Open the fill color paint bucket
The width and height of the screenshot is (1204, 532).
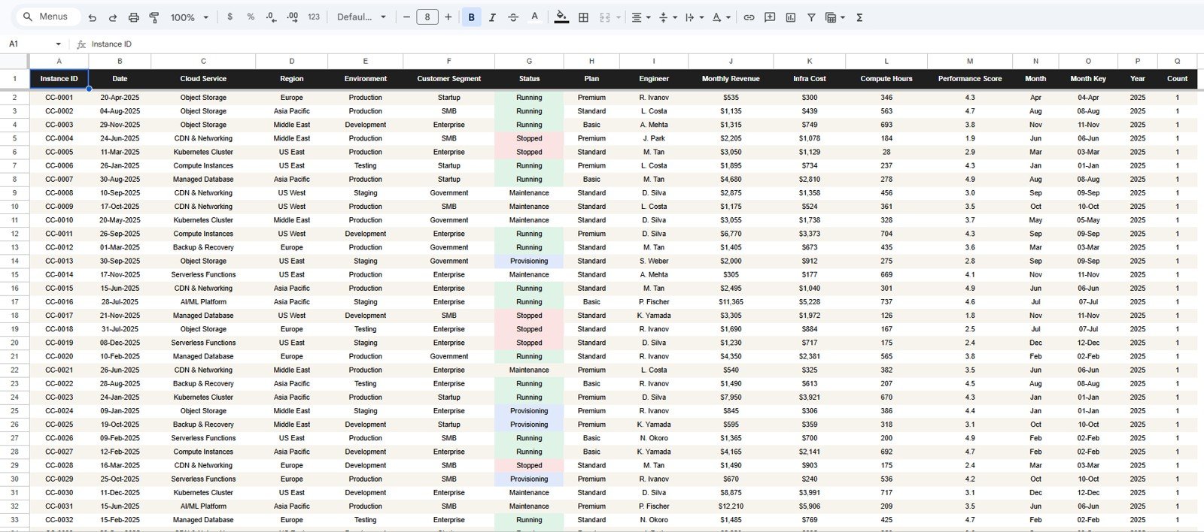(x=561, y=17)
